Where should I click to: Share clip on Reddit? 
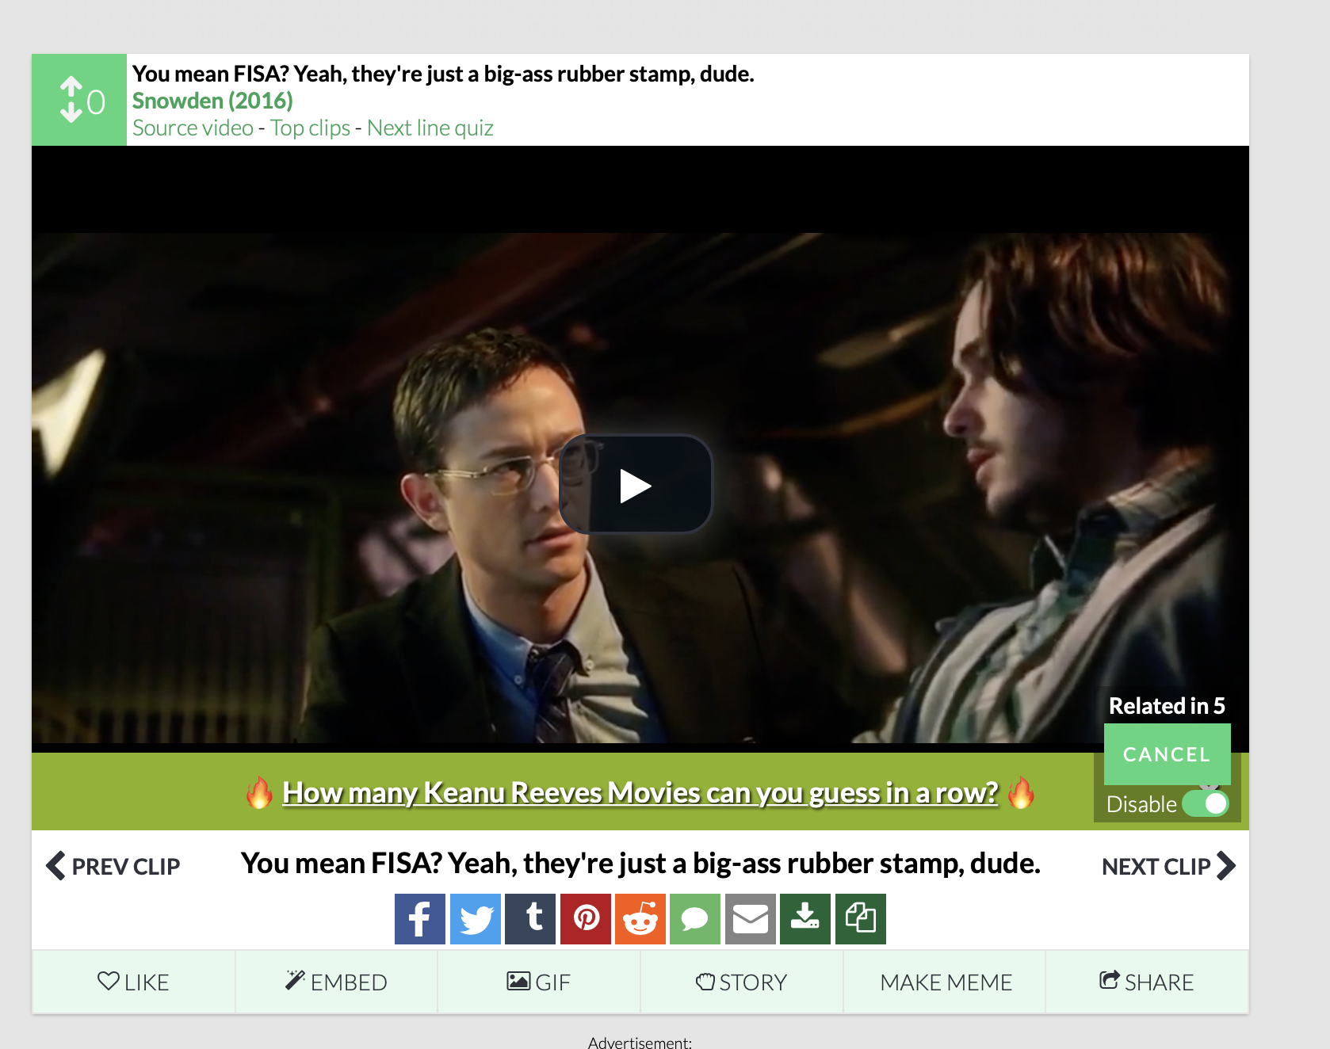(640, 919)
